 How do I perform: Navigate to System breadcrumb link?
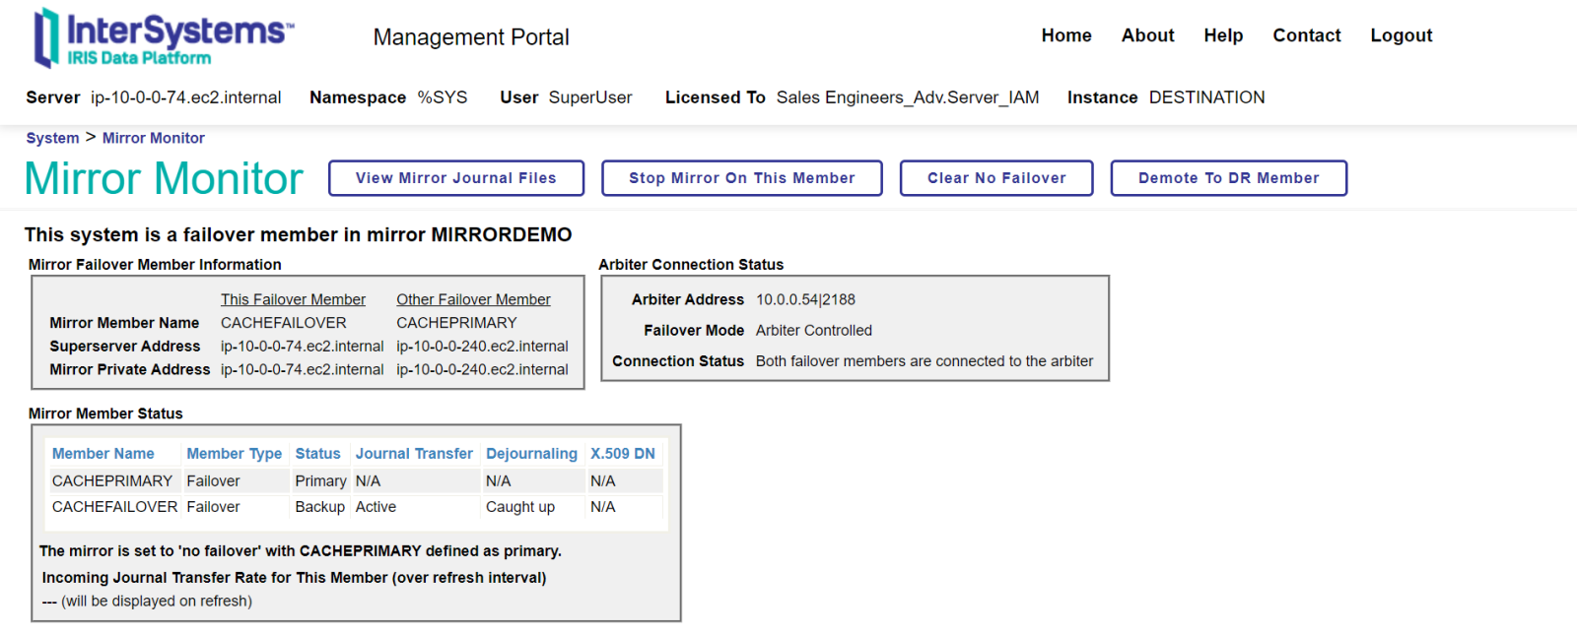click(x=52, y=138)
